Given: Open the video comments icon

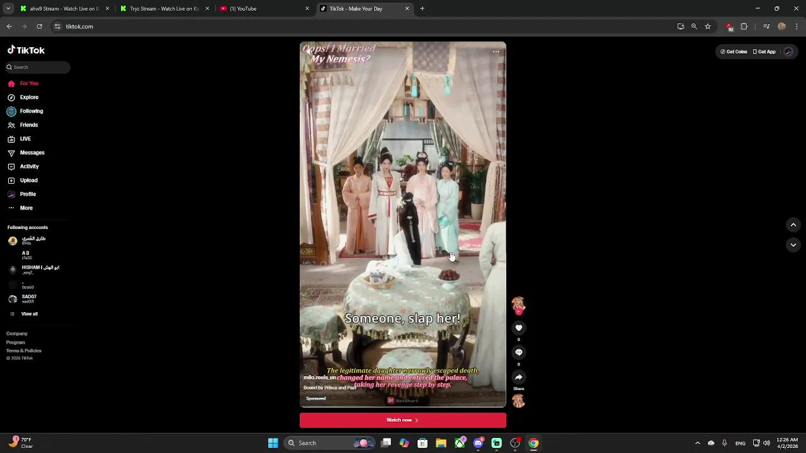Looking at the screenshot, I should tap(519, 352).
